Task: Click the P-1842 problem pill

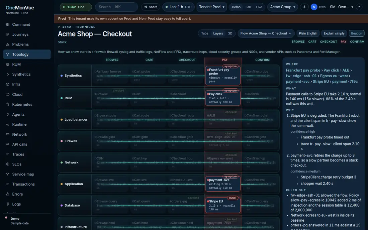Action: (x=76, y=7)
